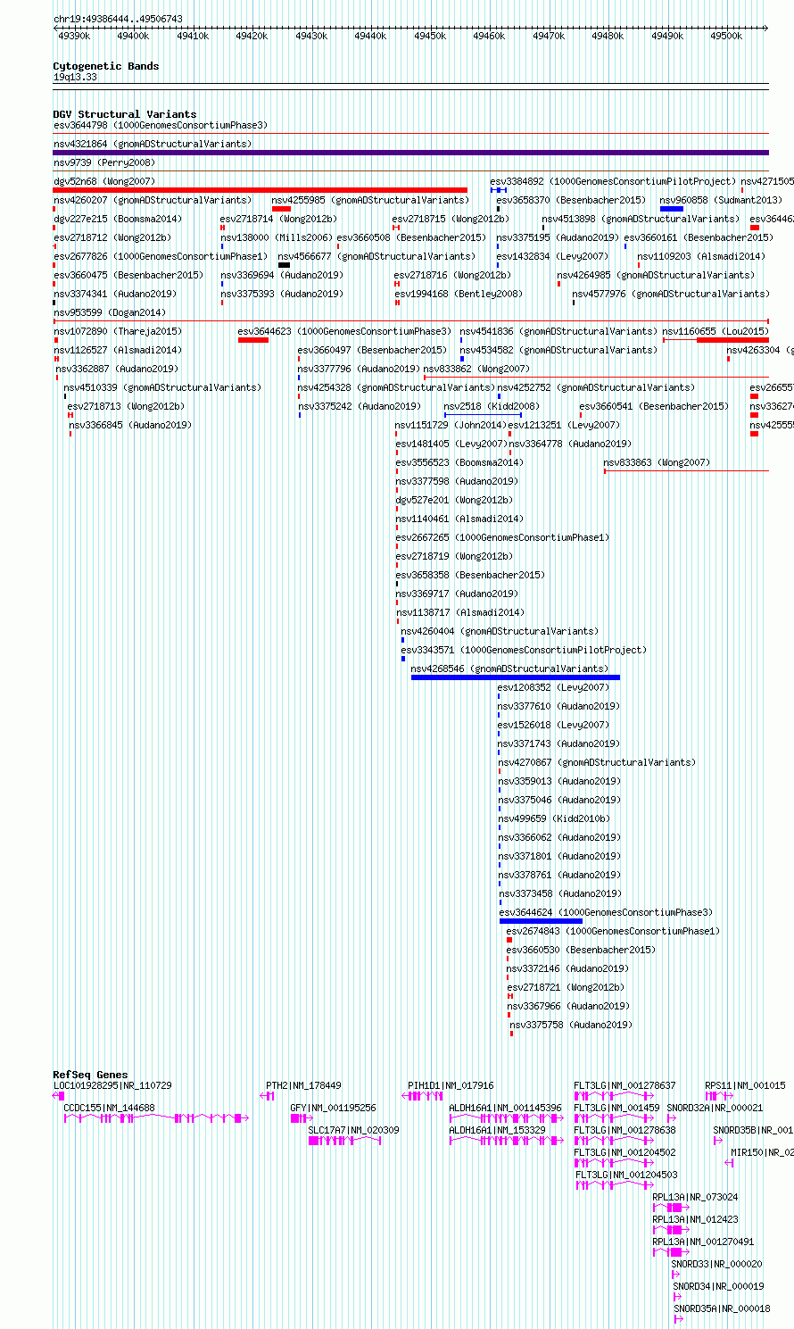Click nsv4577976 gnomAD variant label
794x1329 pixels.
670,294
